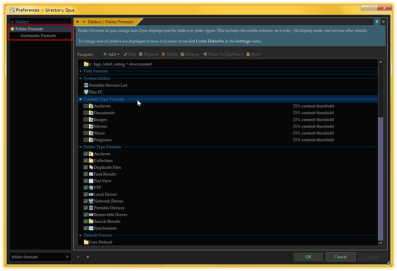Click the back arrow in the page header
Image resolution: width=397 pixels, height=271 pixels.
pos(78,22)
